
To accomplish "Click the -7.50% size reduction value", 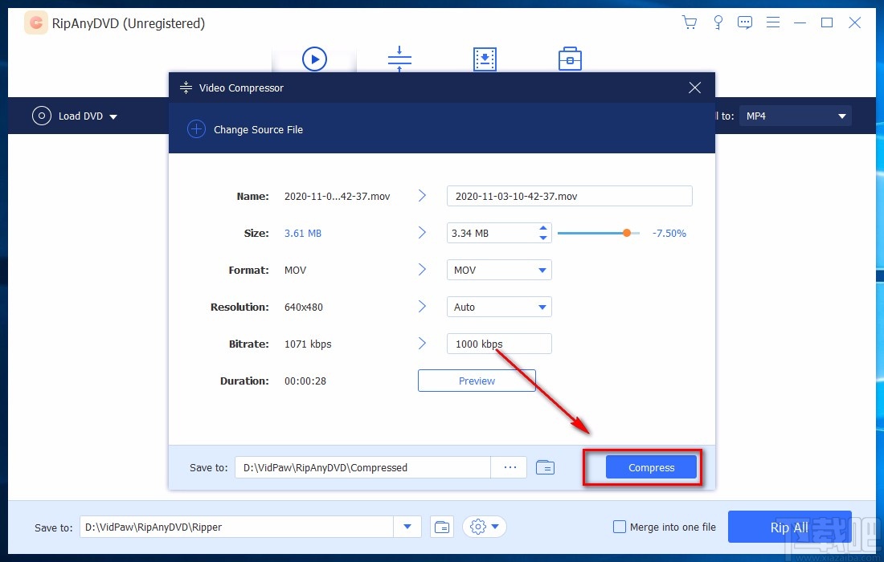I will (669, 233).
